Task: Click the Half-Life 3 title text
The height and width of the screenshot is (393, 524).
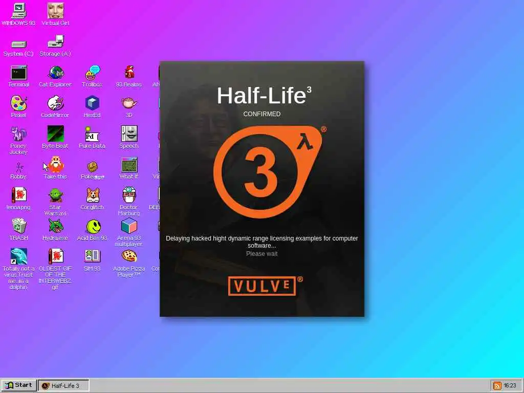Action: (264, 96)
